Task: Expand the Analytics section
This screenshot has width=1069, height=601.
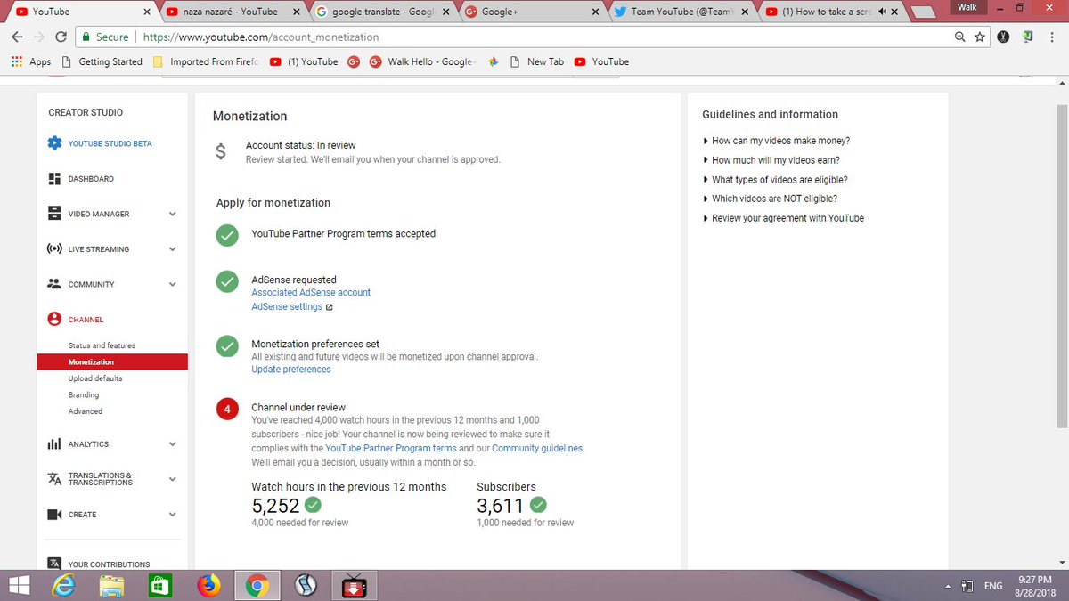Action: click(x=172, y=443)
